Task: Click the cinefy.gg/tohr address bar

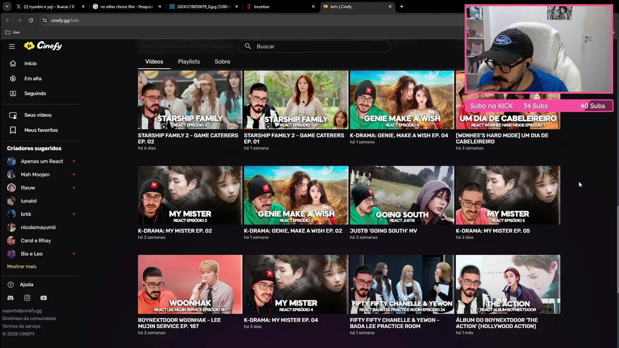Action: coord(251,20)
